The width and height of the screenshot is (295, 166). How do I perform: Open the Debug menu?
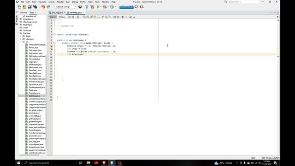[75, 2]
